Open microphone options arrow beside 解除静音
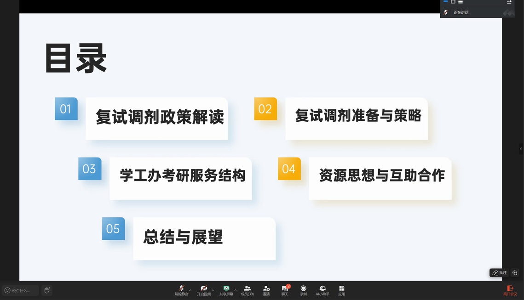 pyautogui.click(x=190, y=290)
